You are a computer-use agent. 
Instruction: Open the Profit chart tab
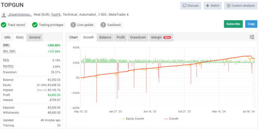pos(121,37)
